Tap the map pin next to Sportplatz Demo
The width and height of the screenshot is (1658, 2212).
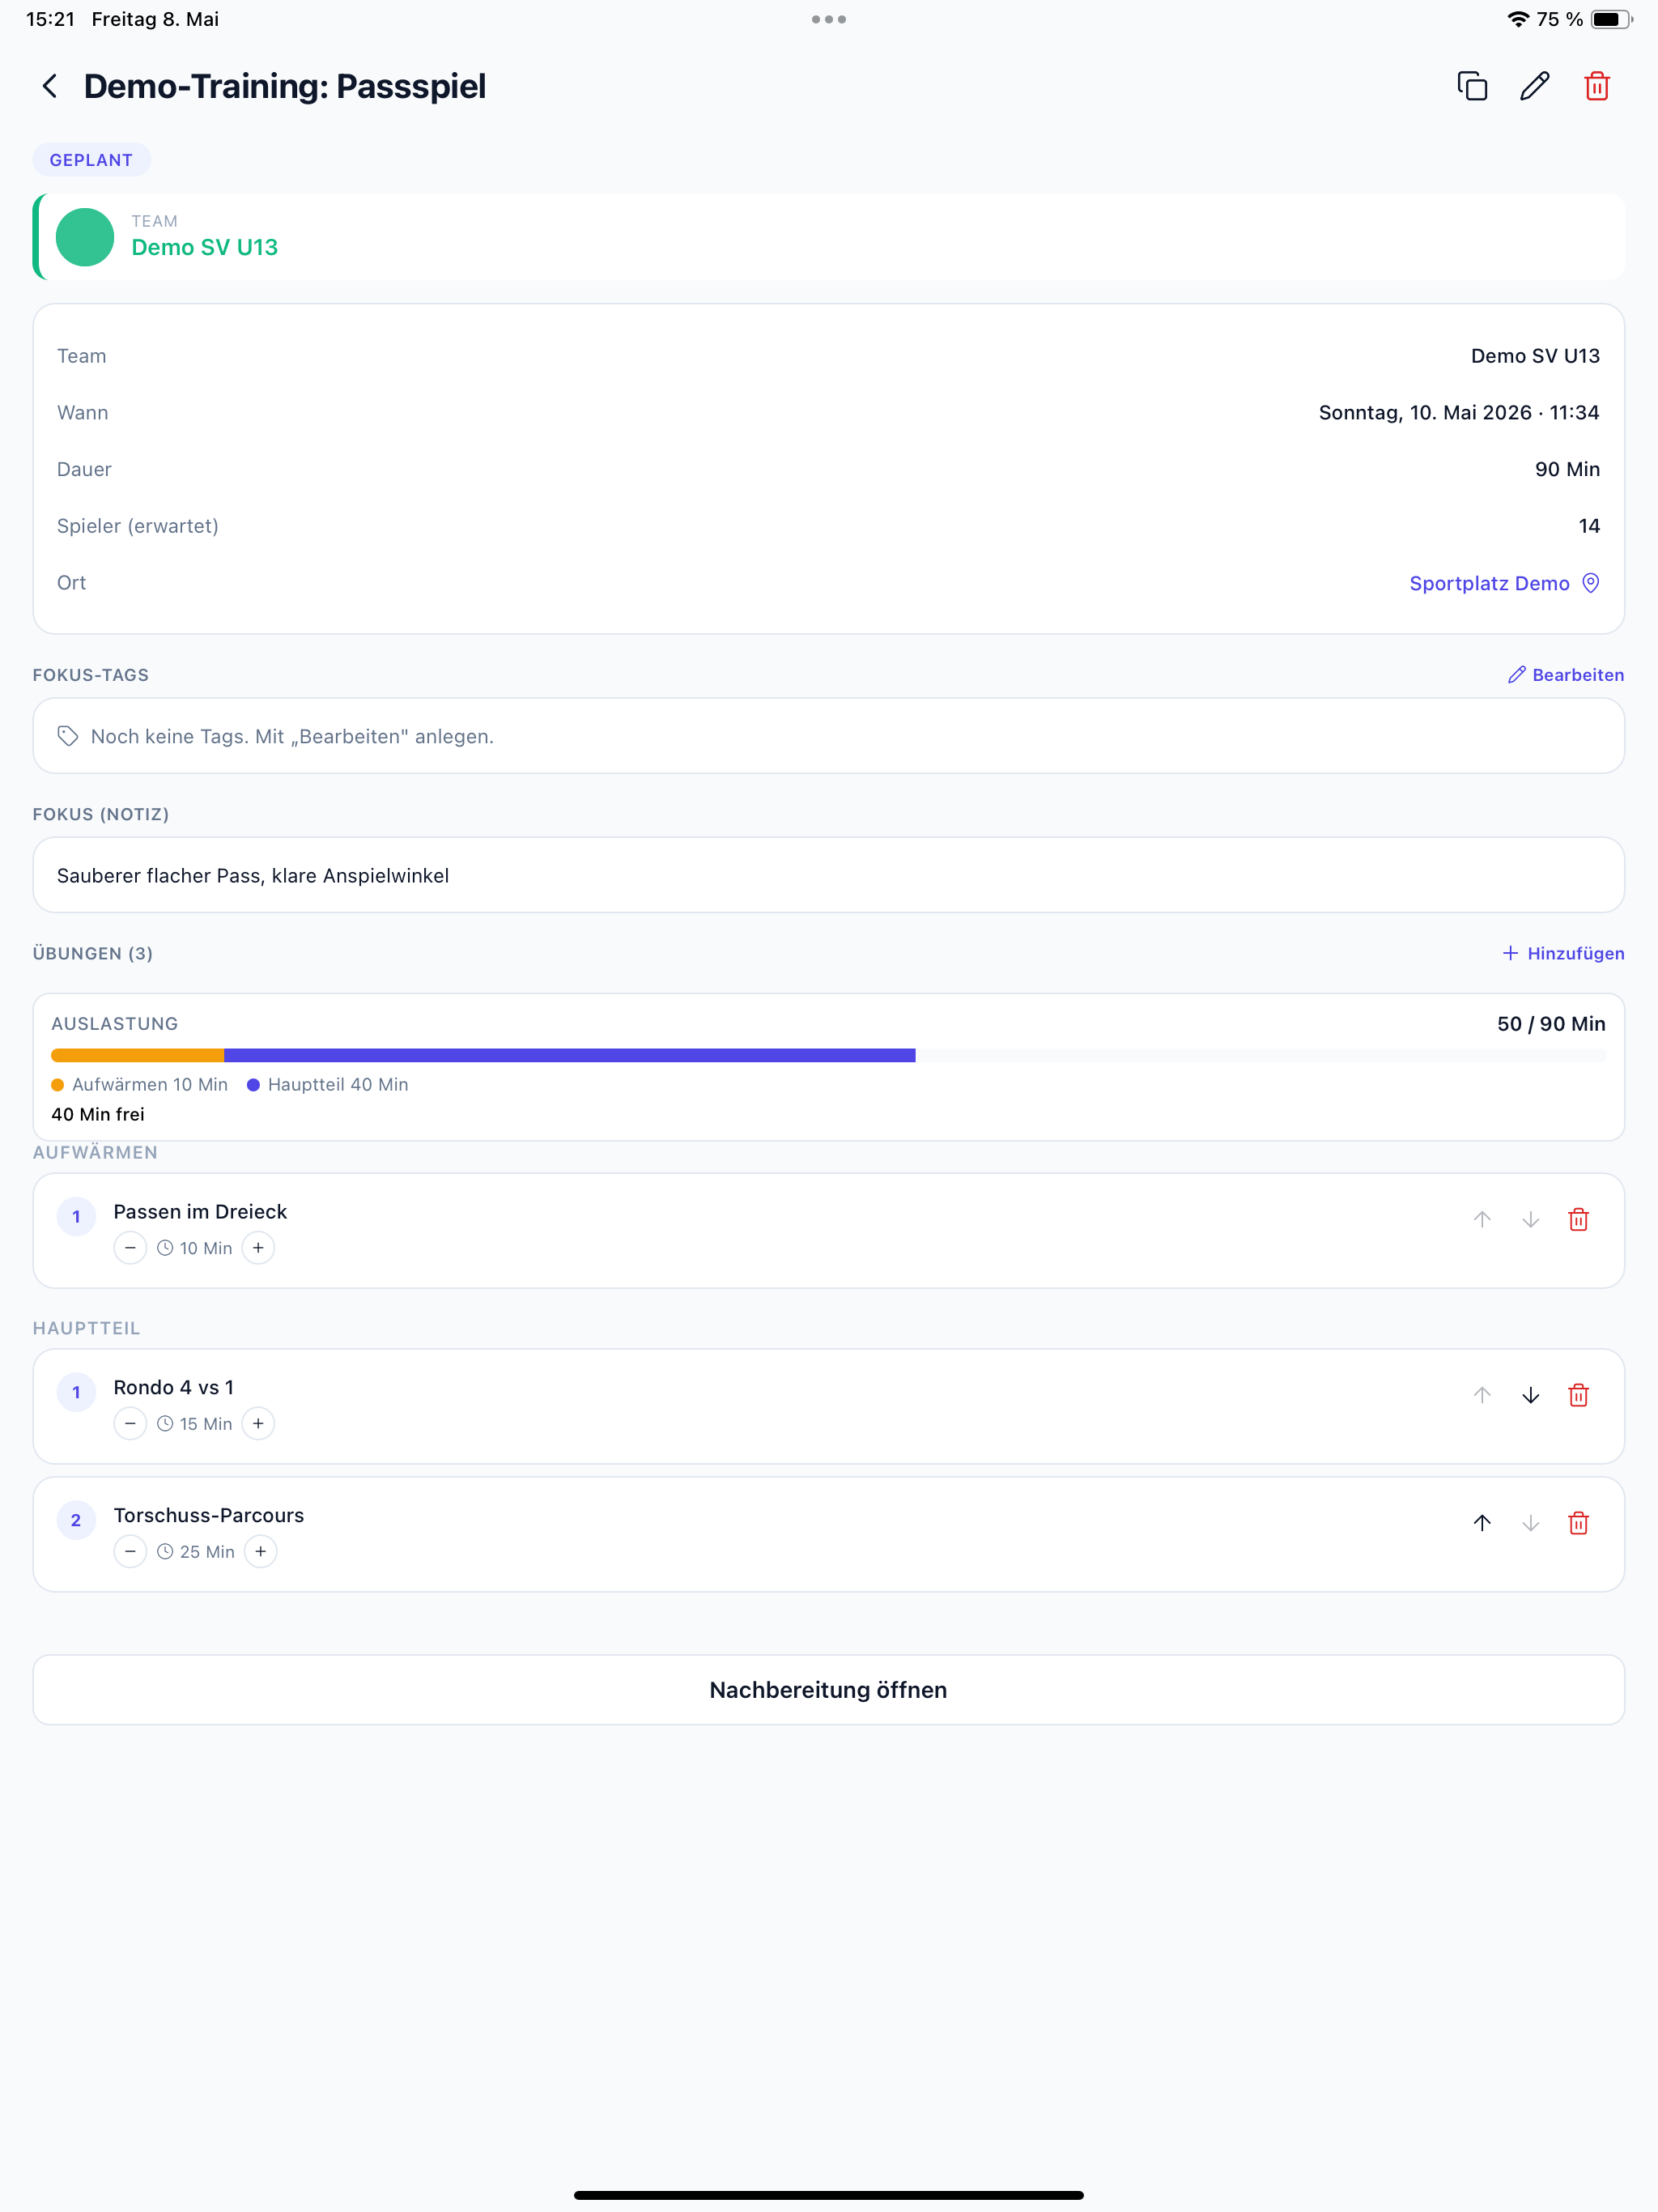point(1591,583)
